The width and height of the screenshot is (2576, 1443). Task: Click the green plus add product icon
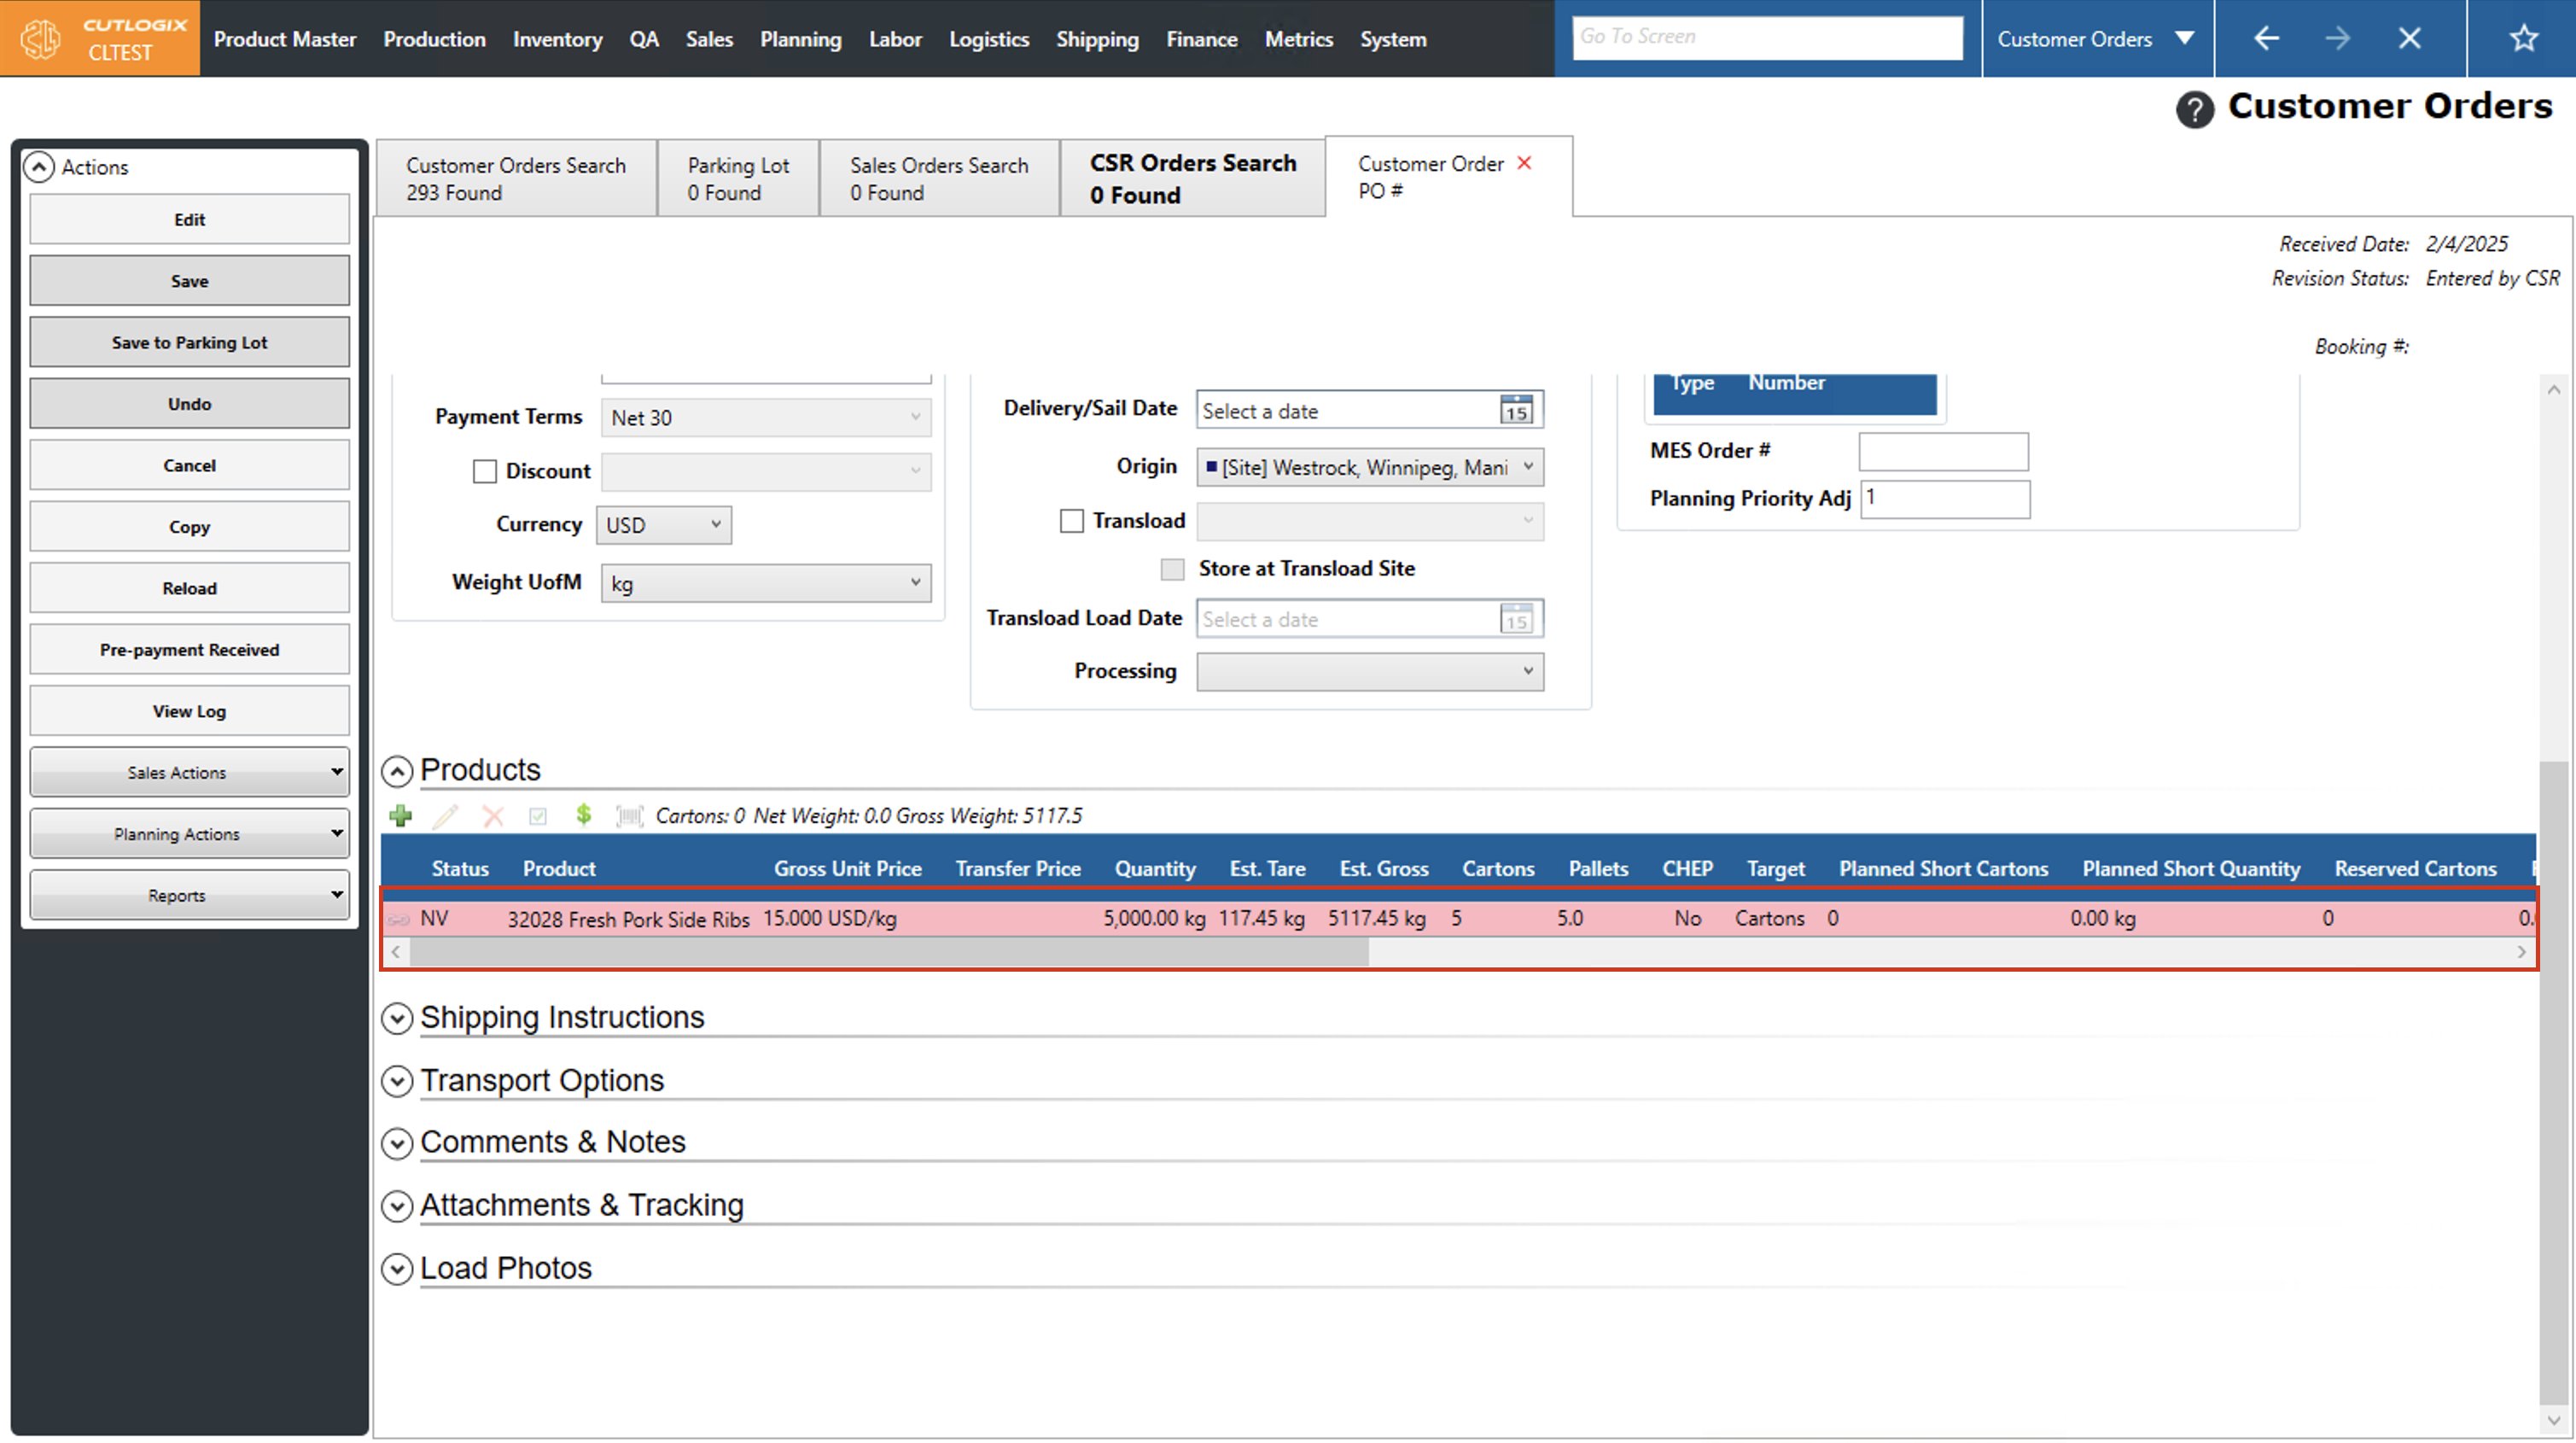(401, 816)
